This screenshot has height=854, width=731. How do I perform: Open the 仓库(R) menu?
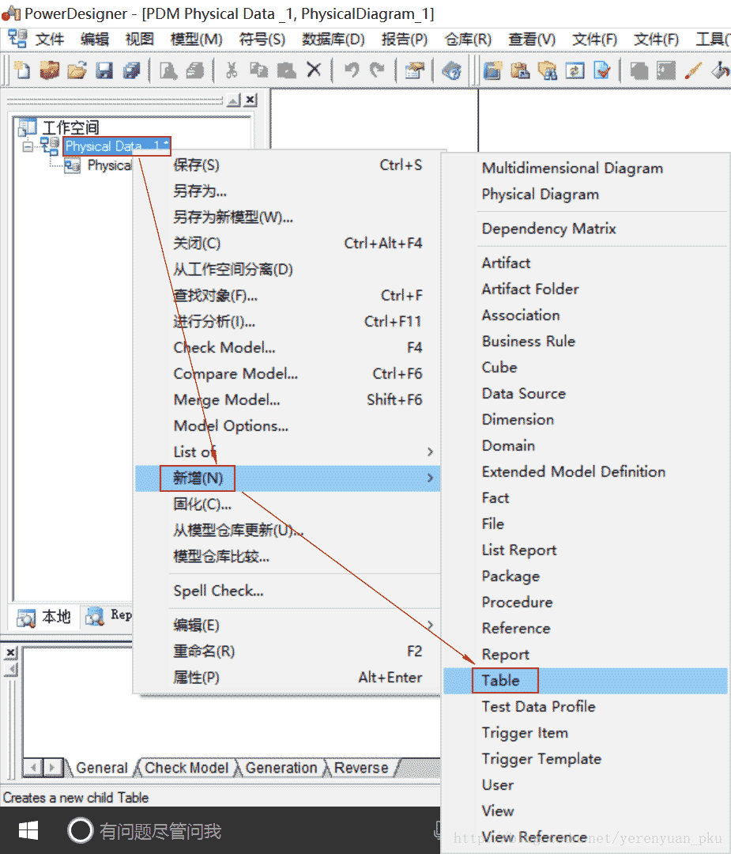[468, 40]
